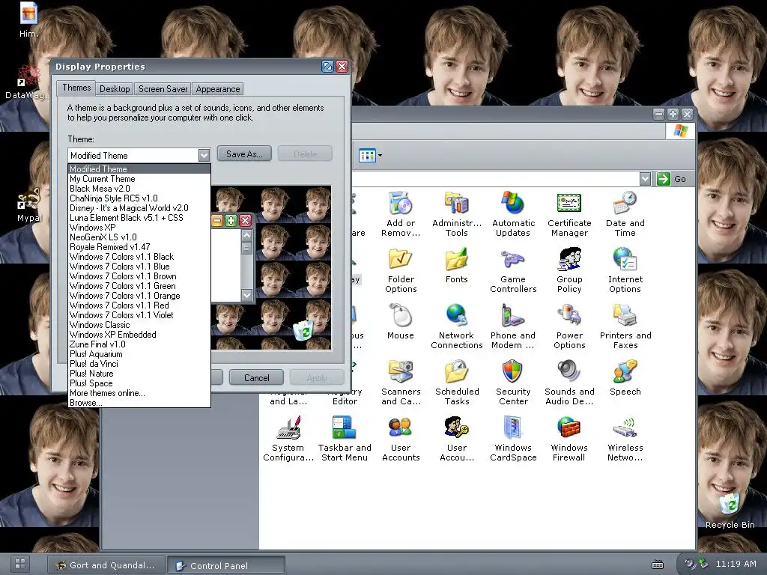Open Windows Firewall icon

[569, 428]
